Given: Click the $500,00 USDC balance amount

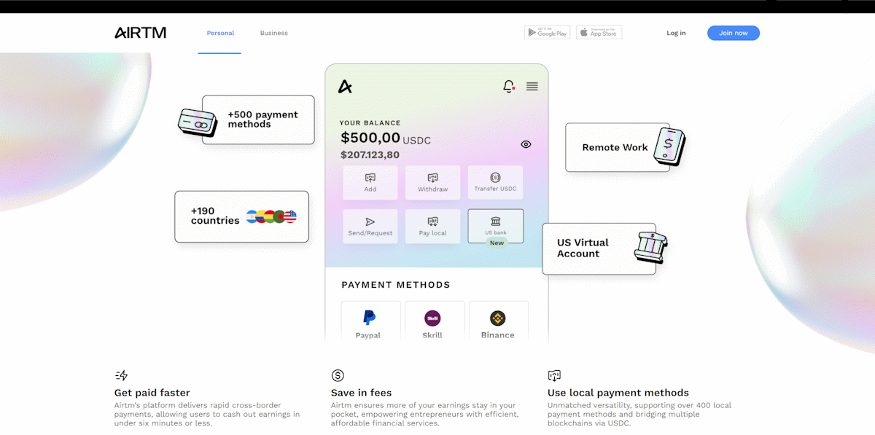Looking at the screenshot, I should (x=386, y=138).
